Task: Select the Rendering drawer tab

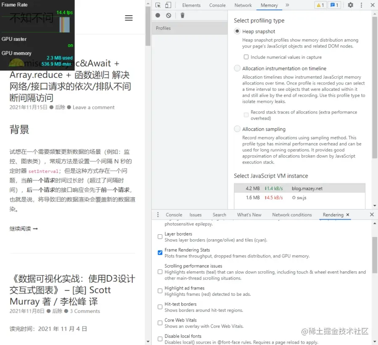Action: [333, 215]
